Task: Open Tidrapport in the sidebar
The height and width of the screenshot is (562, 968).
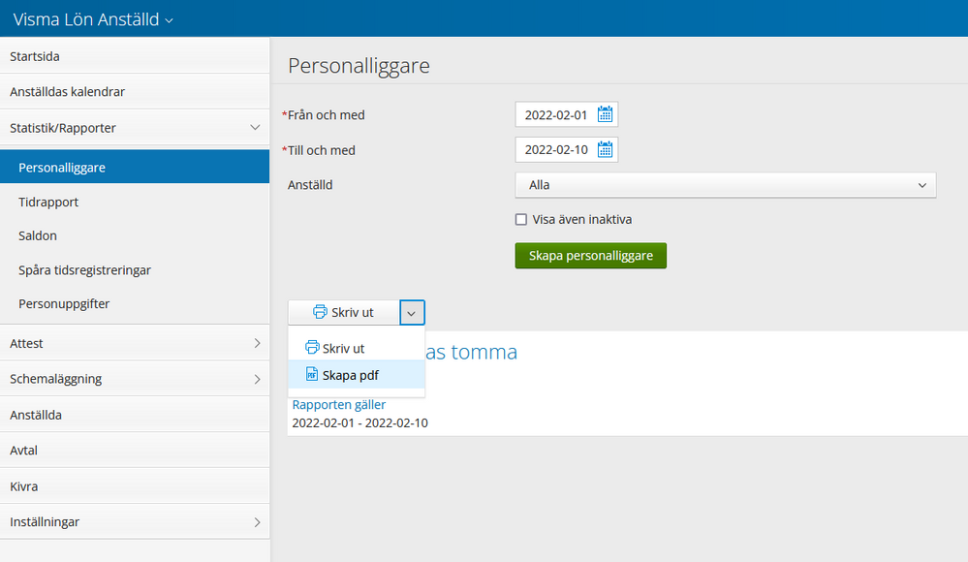Action: coord(48,203)
